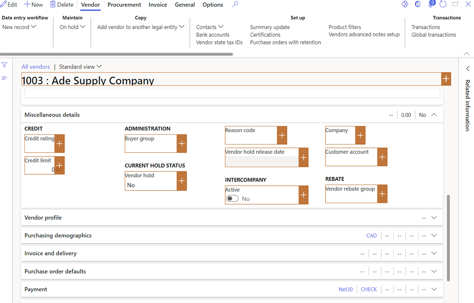This screenshot has width=474, height=303.
Task: Click the Power Apps diamond icon
Action: click(x=404, y=4)
